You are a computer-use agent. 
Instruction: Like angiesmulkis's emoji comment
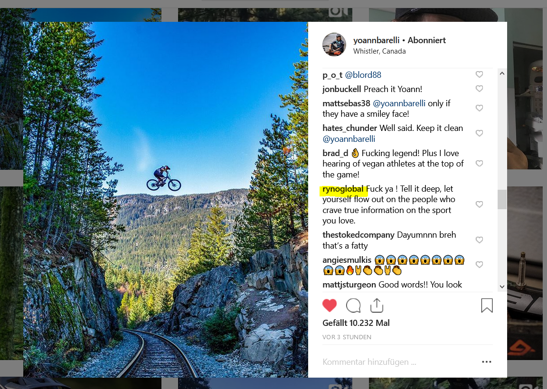click(x=479, y=265)
